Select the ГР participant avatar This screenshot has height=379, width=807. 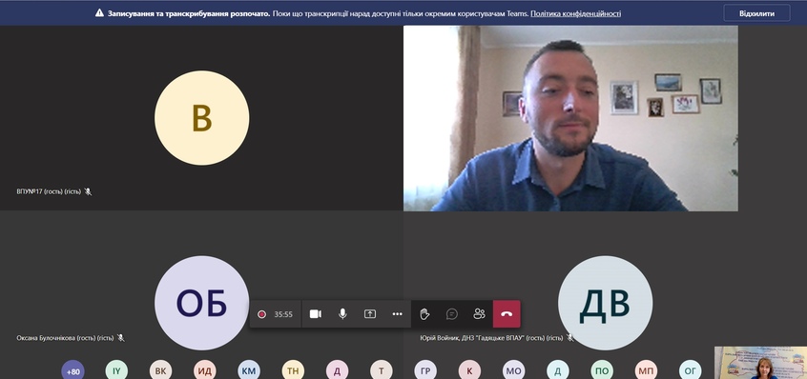coord(425,370)
